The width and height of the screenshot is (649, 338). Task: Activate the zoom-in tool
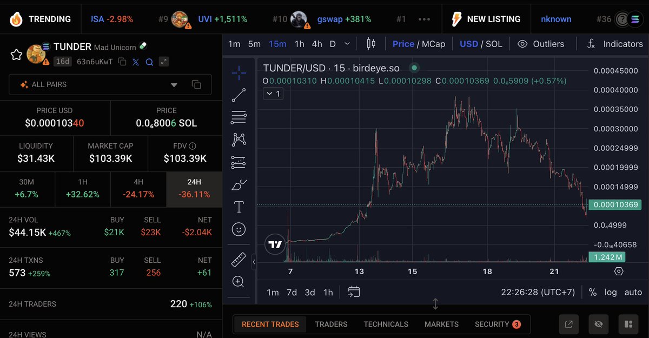(239, 281)
